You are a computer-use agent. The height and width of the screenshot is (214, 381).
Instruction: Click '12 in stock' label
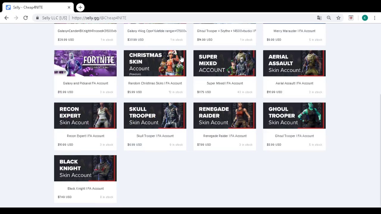pos(176,92)
